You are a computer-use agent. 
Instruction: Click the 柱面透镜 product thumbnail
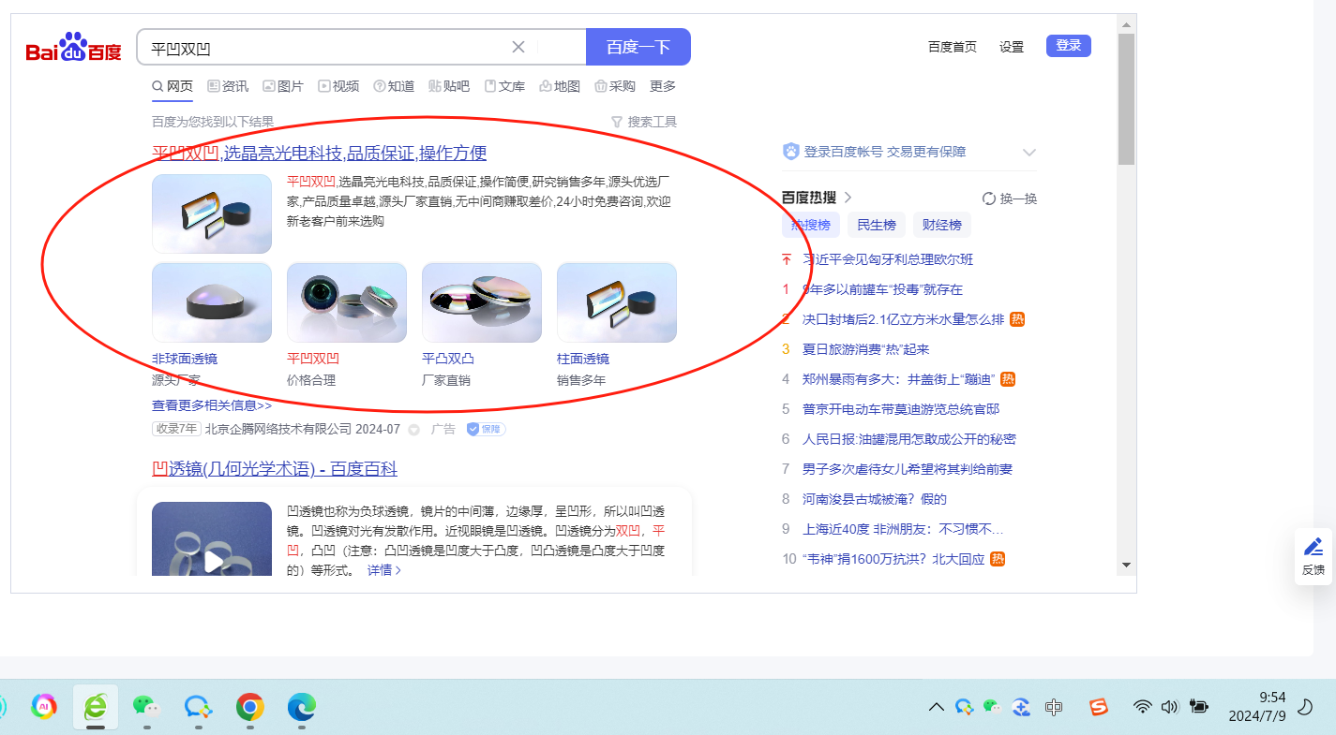pos(617,302)
